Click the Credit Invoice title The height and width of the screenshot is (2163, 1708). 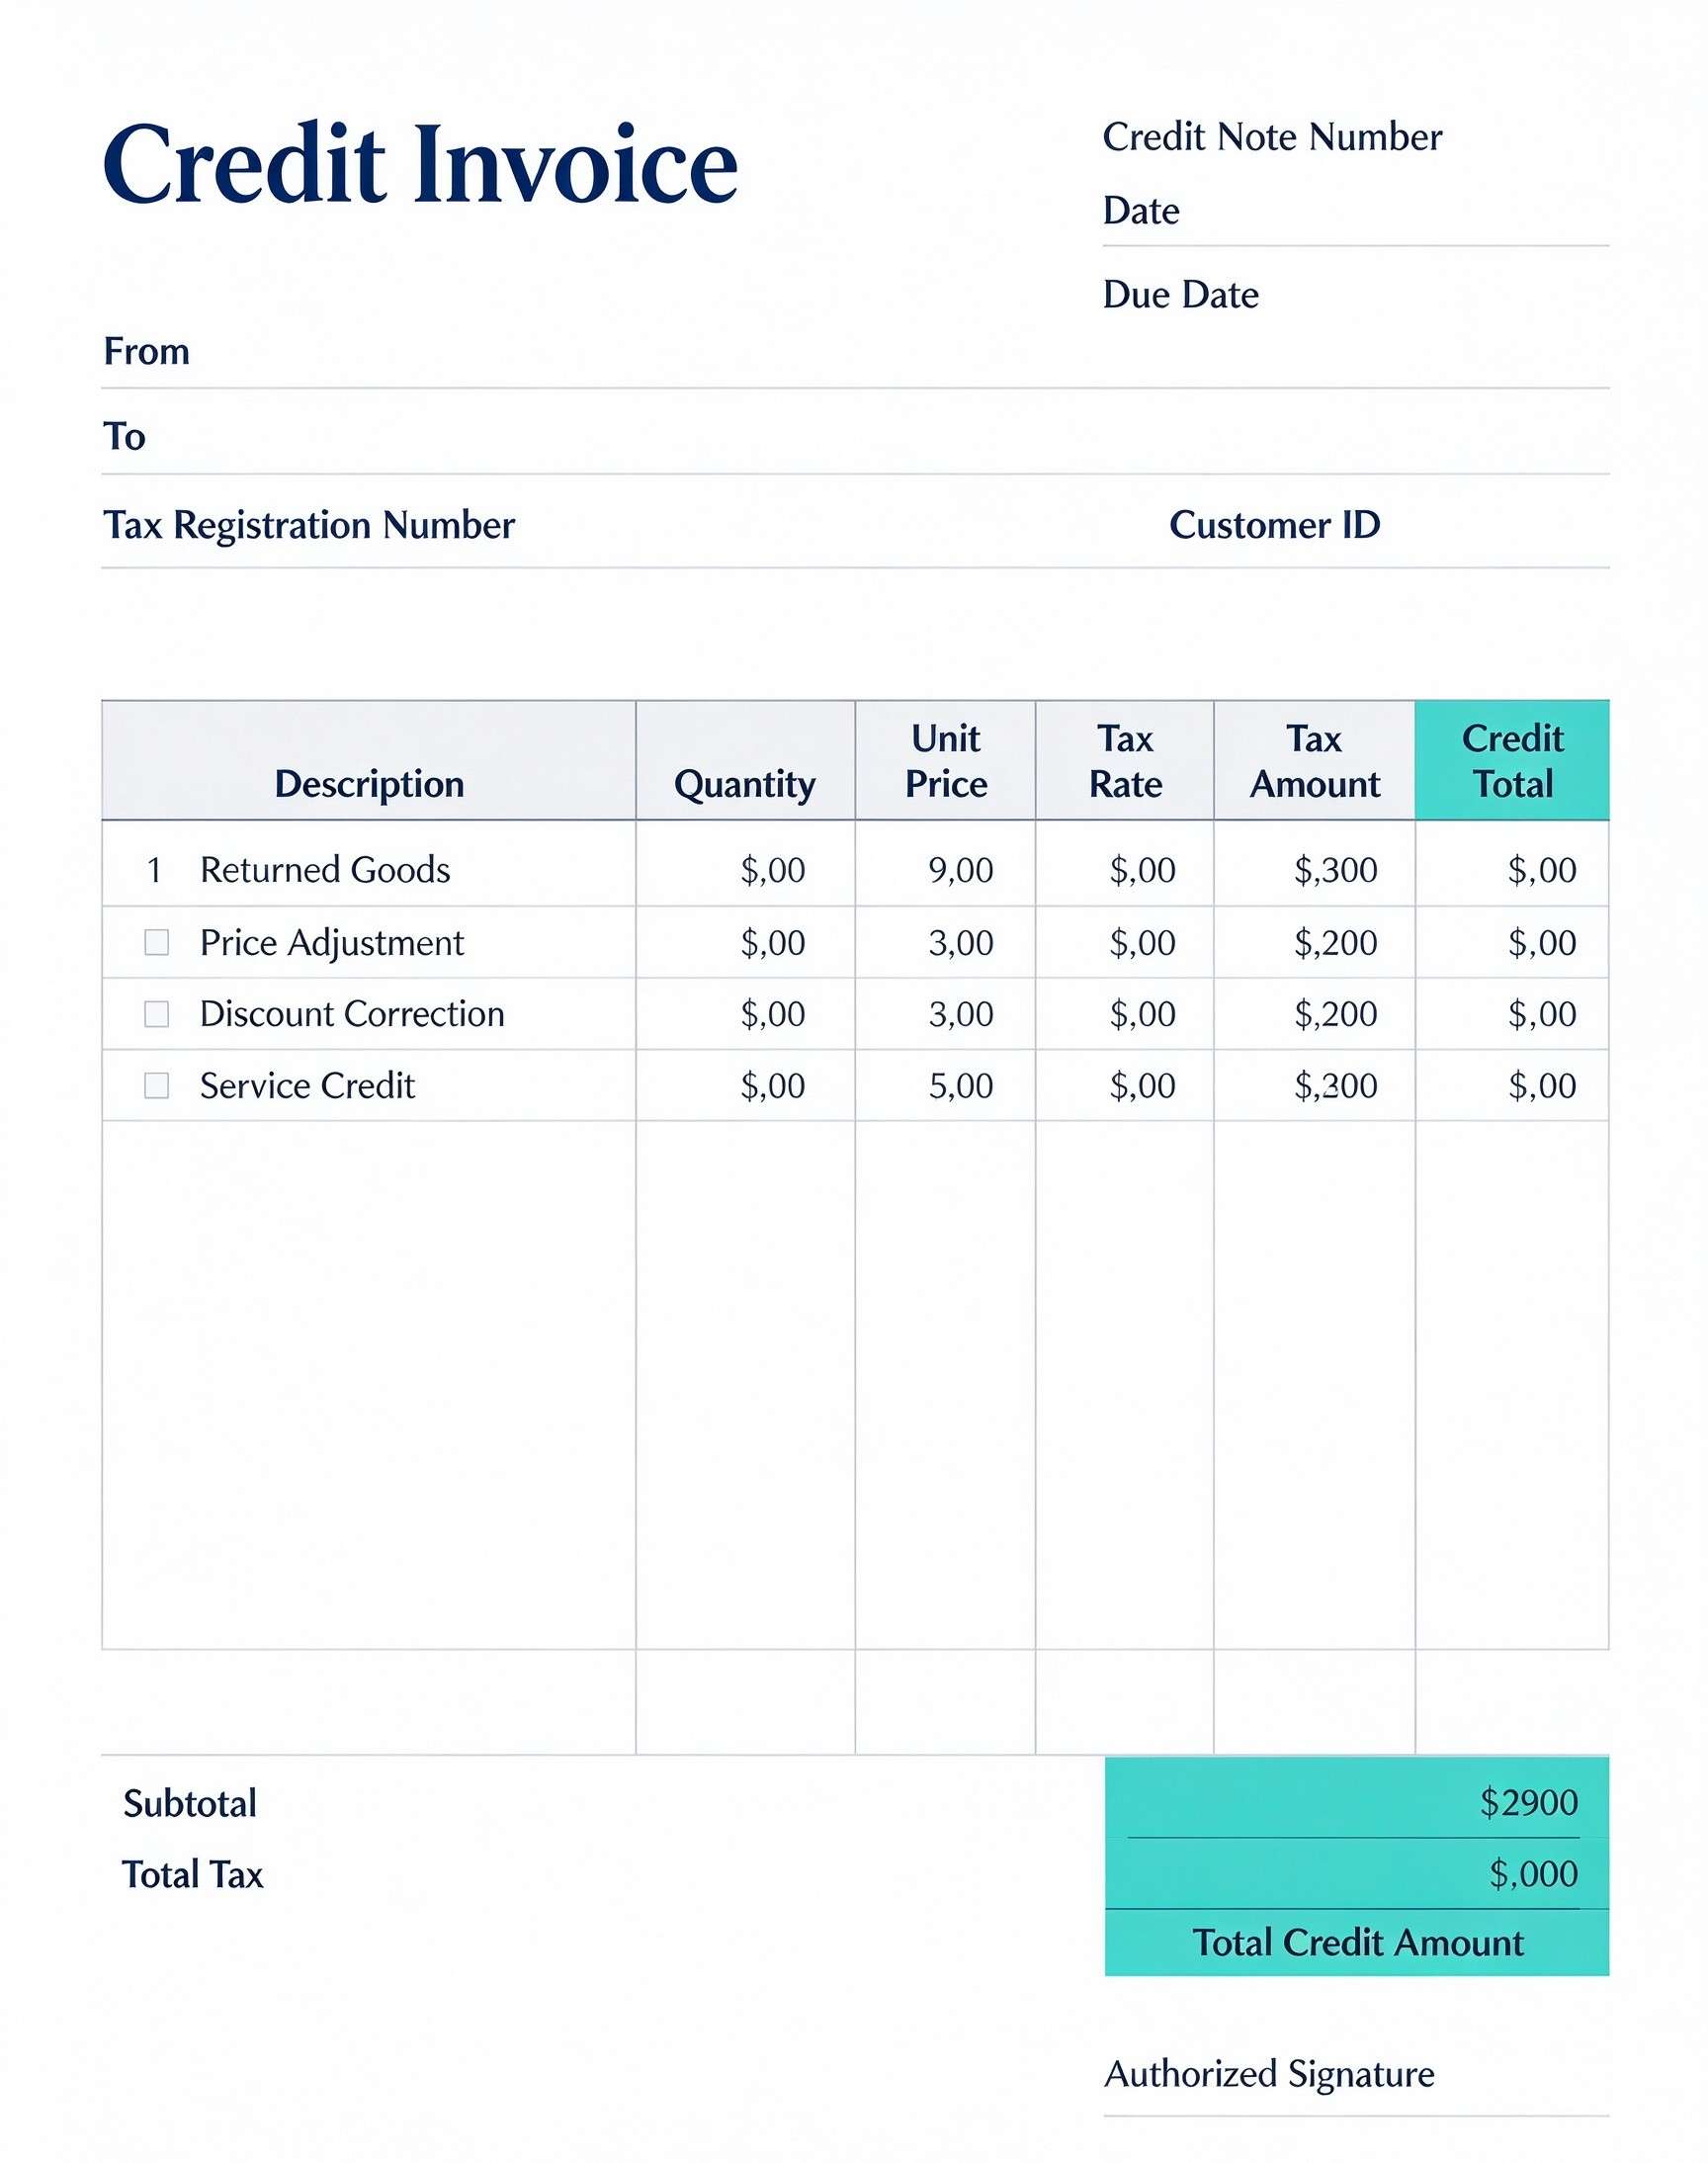pos(420,164)
